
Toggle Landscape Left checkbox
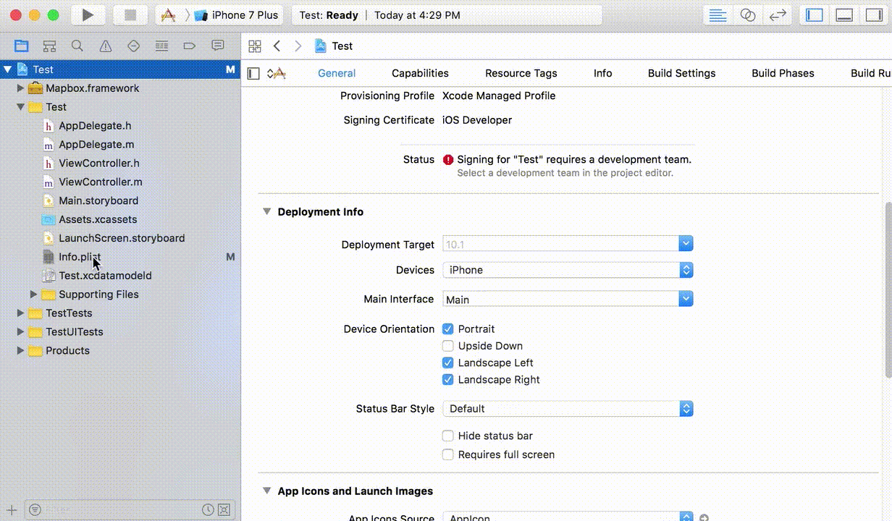coord(448,363)
